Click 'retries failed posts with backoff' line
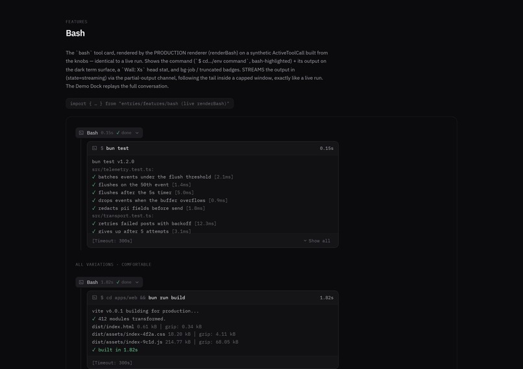The width and height of the screenshot is (523, 369). [x=154, y=223]
